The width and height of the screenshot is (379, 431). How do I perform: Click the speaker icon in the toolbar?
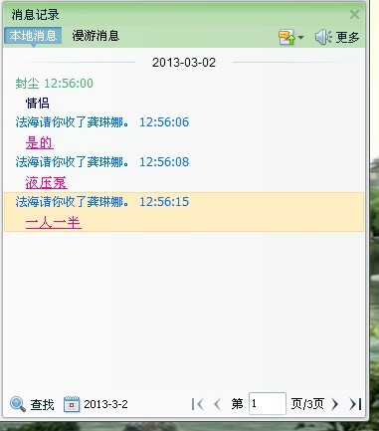(x=323, y=37)
